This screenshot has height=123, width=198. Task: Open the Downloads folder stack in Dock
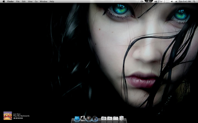[104, 118]
